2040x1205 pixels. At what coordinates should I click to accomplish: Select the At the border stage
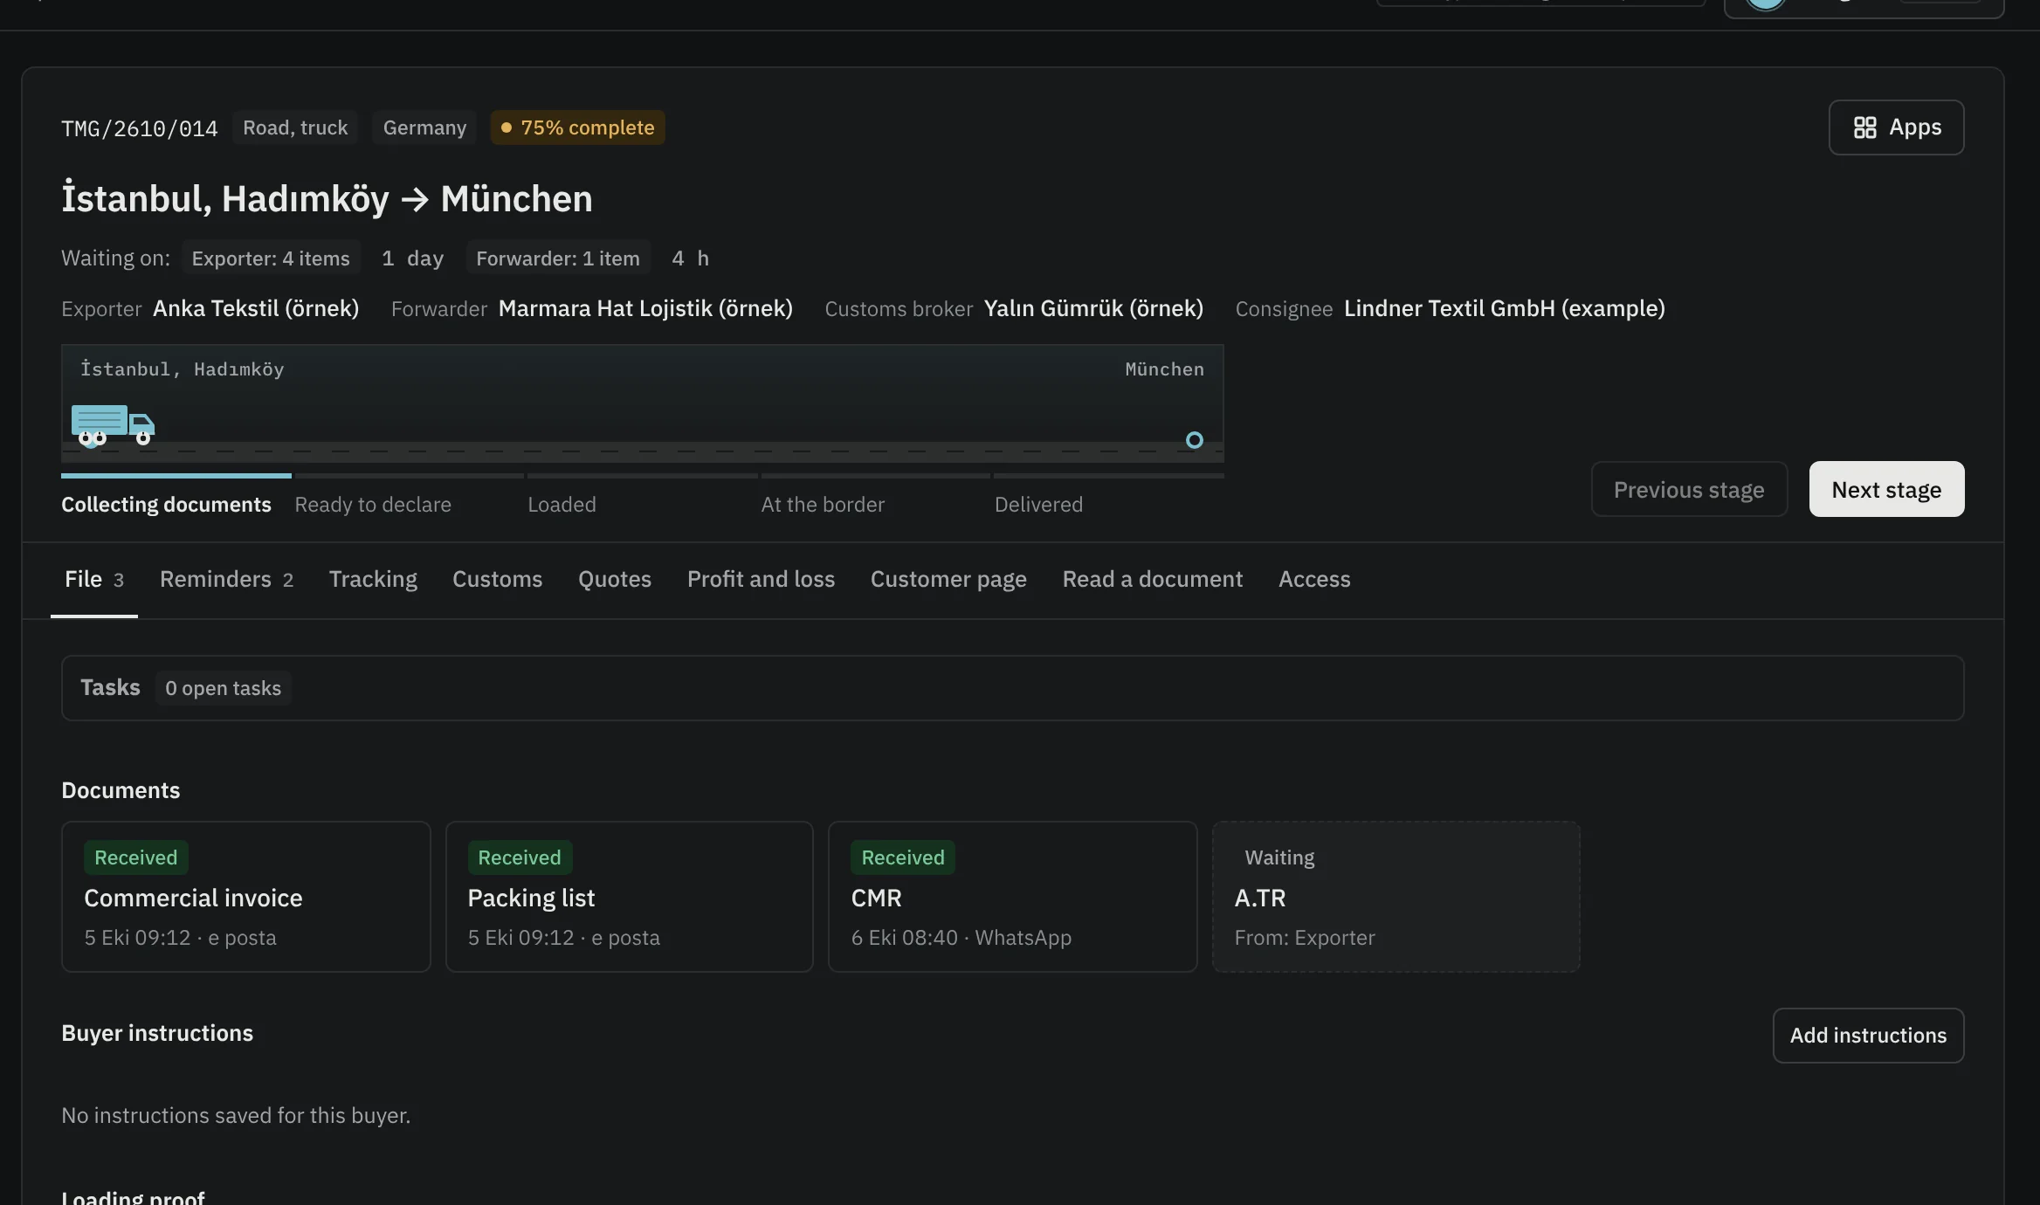coord(823,505)
